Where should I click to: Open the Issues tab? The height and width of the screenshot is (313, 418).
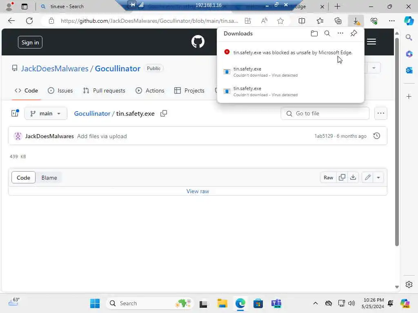click(60, 91)
